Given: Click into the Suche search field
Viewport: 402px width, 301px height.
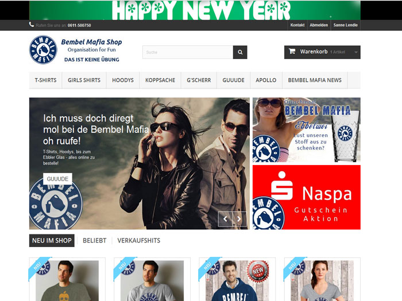Looking at the screenshot, I should (188, 52).
